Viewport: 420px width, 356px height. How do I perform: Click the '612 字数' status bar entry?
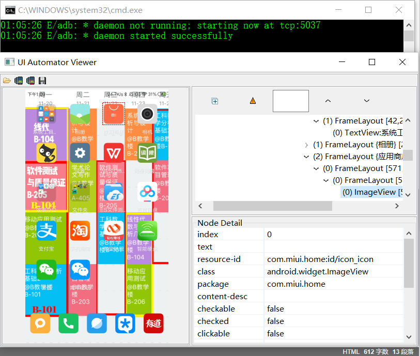[376, 352]
